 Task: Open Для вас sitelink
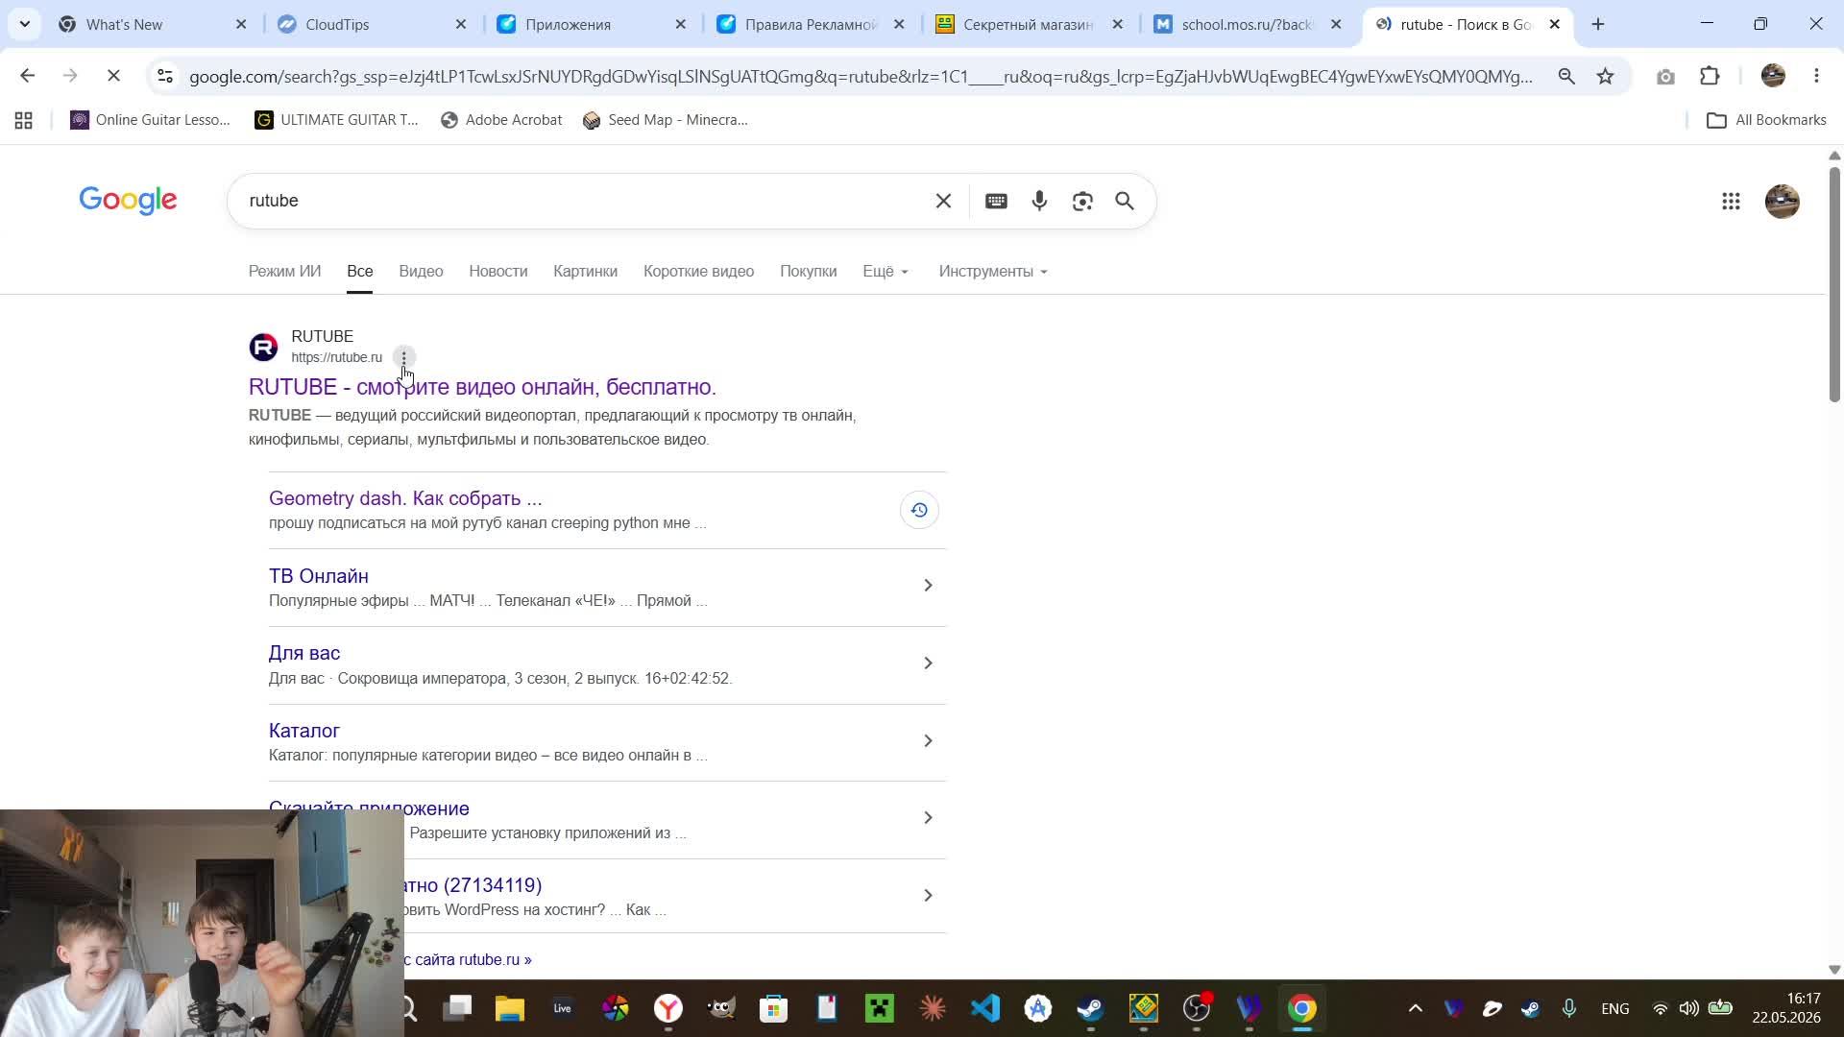304,653
